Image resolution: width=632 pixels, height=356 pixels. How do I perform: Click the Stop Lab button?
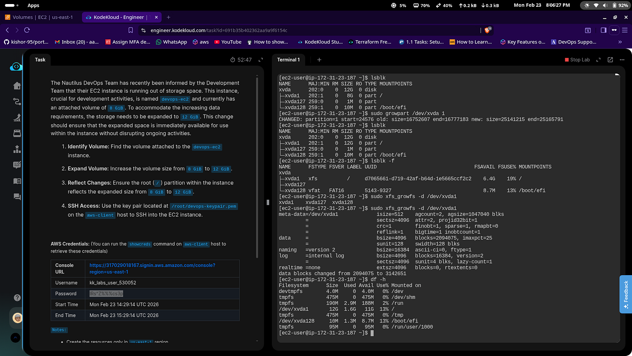577,60
